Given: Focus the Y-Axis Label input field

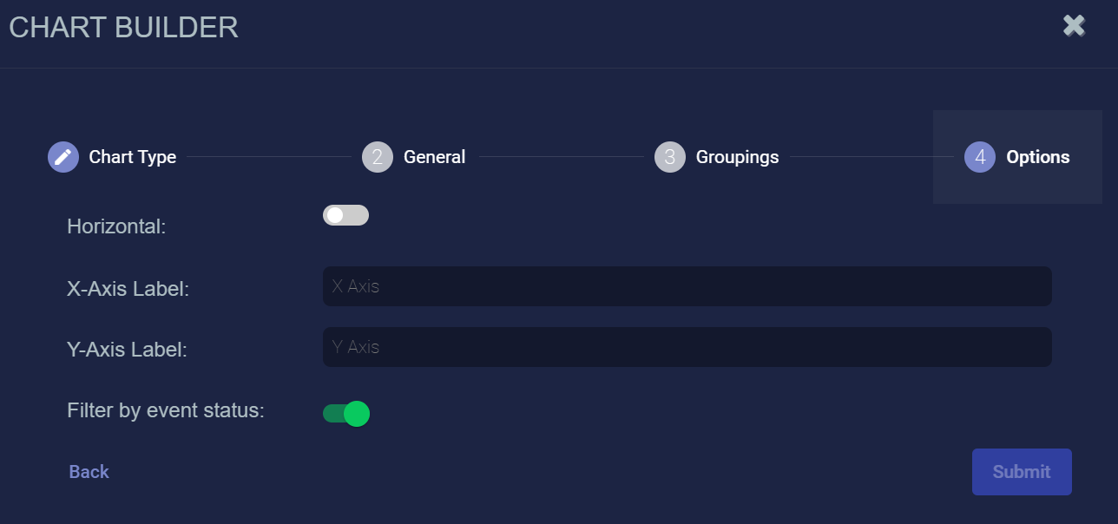Looking at the screenshot, I should (x=687, y=347).
